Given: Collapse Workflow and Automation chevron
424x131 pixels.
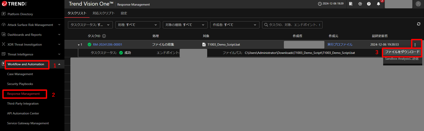Looking at the screenshot, I should [59, 64].
